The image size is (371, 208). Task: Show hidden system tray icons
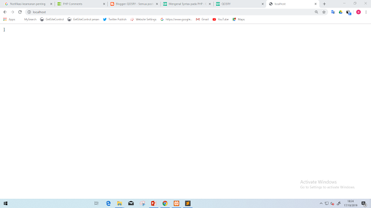pyautogui.click(x=321, y=203)
